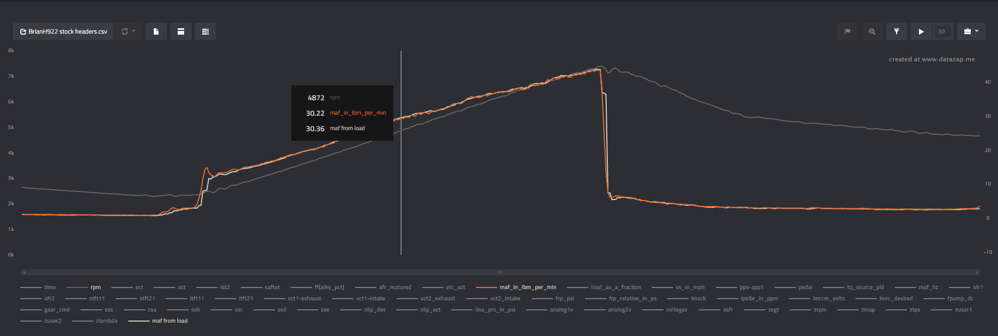Click the horizontal scrollbar below the chart
This screenshot has height=336, width=998.
click(501, 272)
